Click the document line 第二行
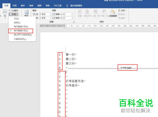158x117 pixels. coord(70,59)
